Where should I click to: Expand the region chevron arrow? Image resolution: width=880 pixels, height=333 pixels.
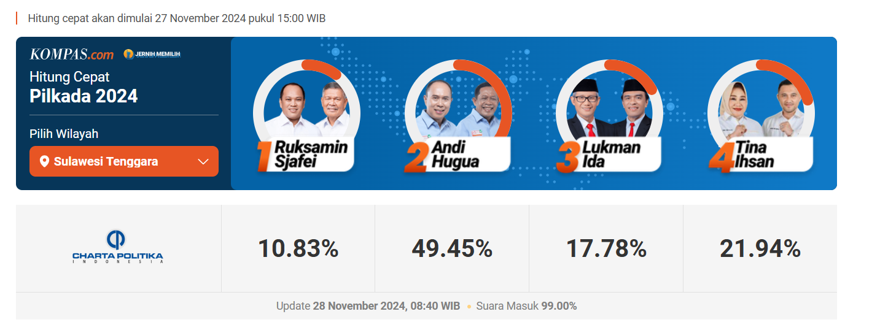tap(204, 162)
